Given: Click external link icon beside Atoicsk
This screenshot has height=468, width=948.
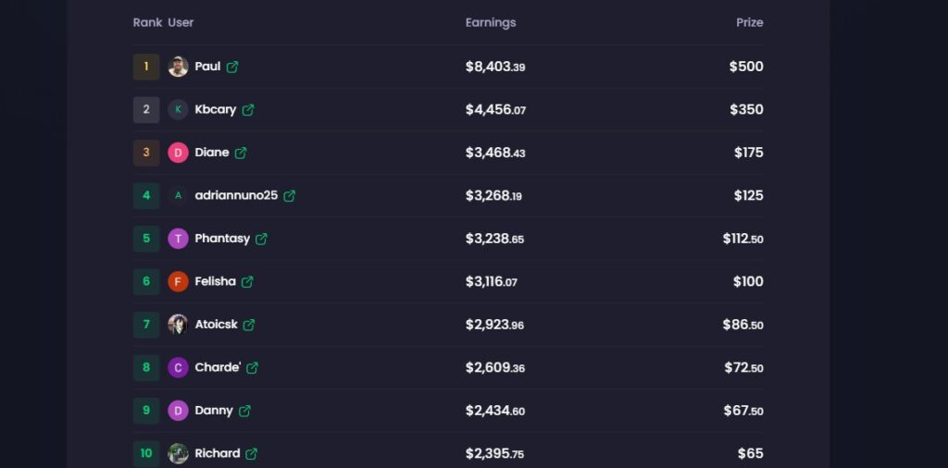Looking at the screenshot, I should coord(249,325).
